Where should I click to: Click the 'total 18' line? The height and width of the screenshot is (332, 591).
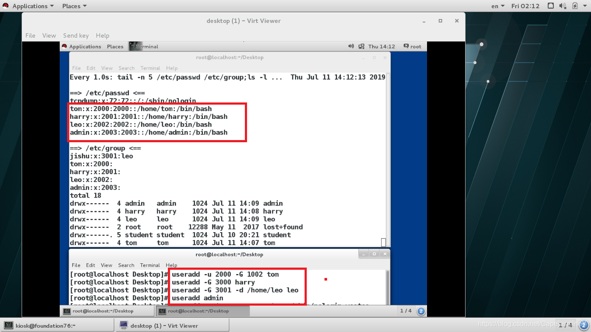coord(85,195)
